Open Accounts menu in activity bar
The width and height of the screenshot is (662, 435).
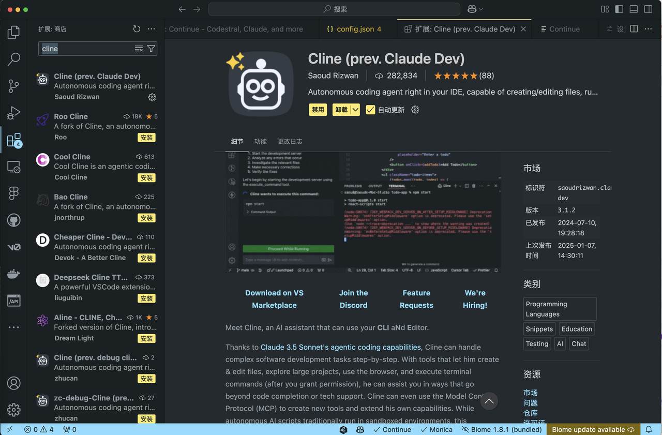pyautogui.click(x=14, y=383)
